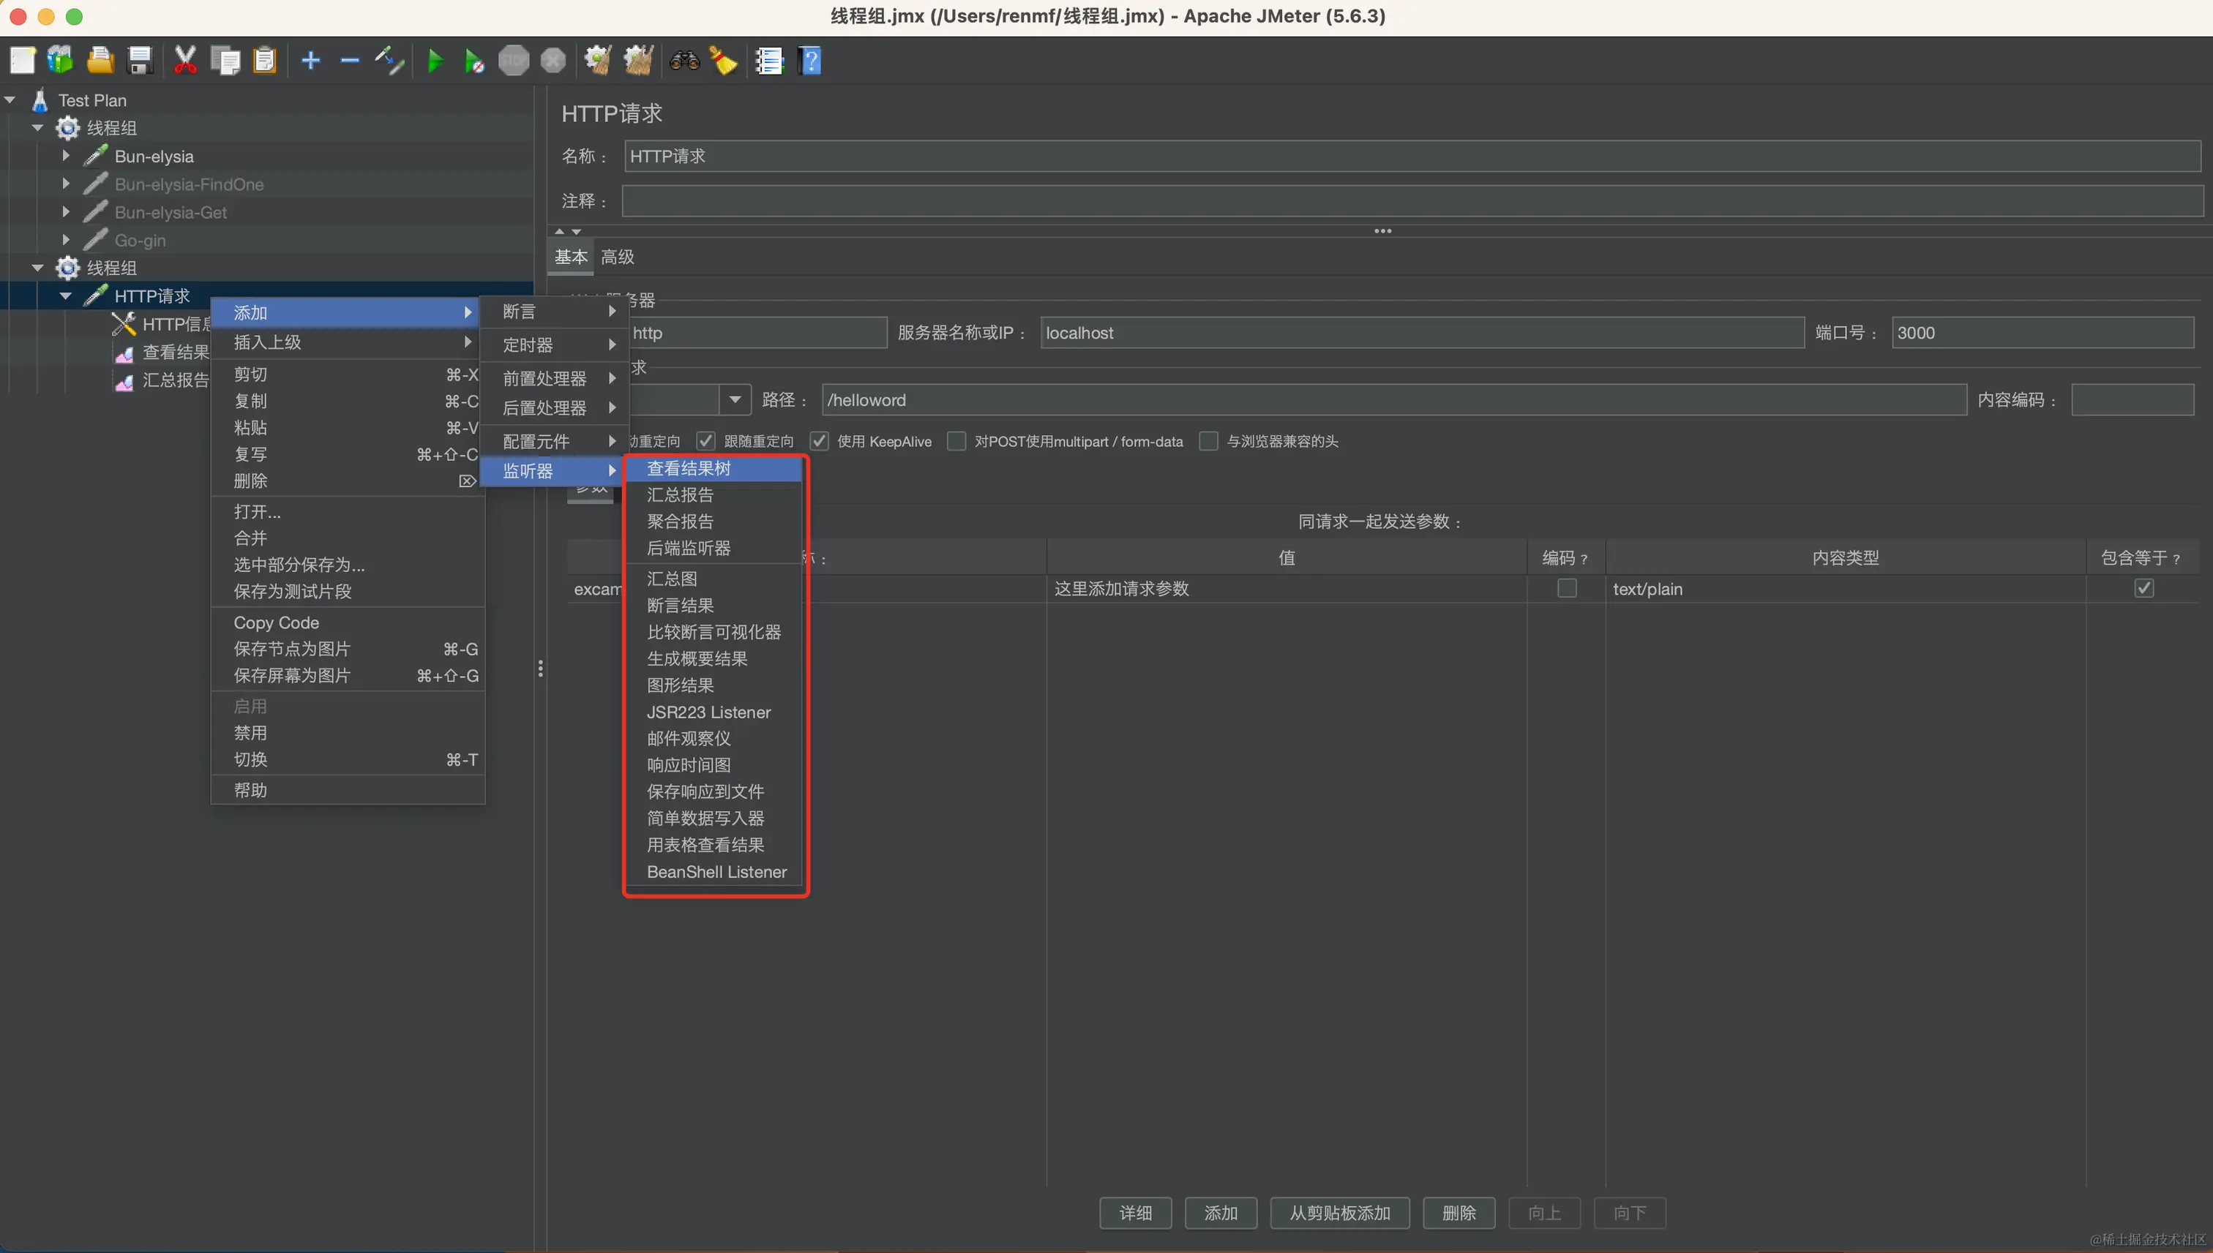Screen dimensions: 2213x1253
Task: Click the Save floppy disk icon
Action: pos(140,60)
